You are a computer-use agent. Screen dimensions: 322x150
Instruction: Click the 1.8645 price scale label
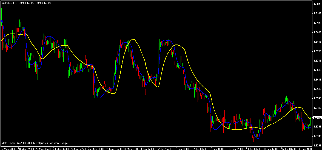point(317,79)
